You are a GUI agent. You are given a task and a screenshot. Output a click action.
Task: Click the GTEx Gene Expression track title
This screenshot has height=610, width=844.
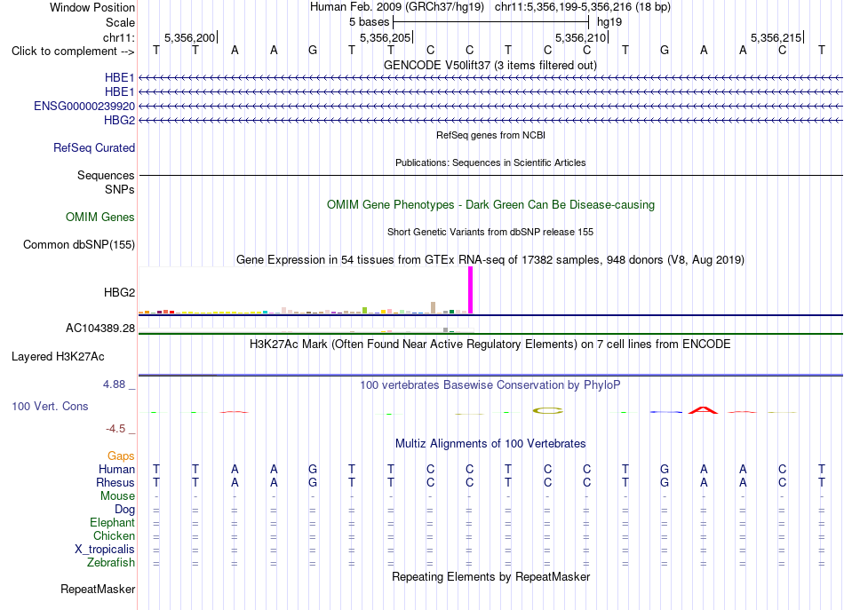coord(490,260)
